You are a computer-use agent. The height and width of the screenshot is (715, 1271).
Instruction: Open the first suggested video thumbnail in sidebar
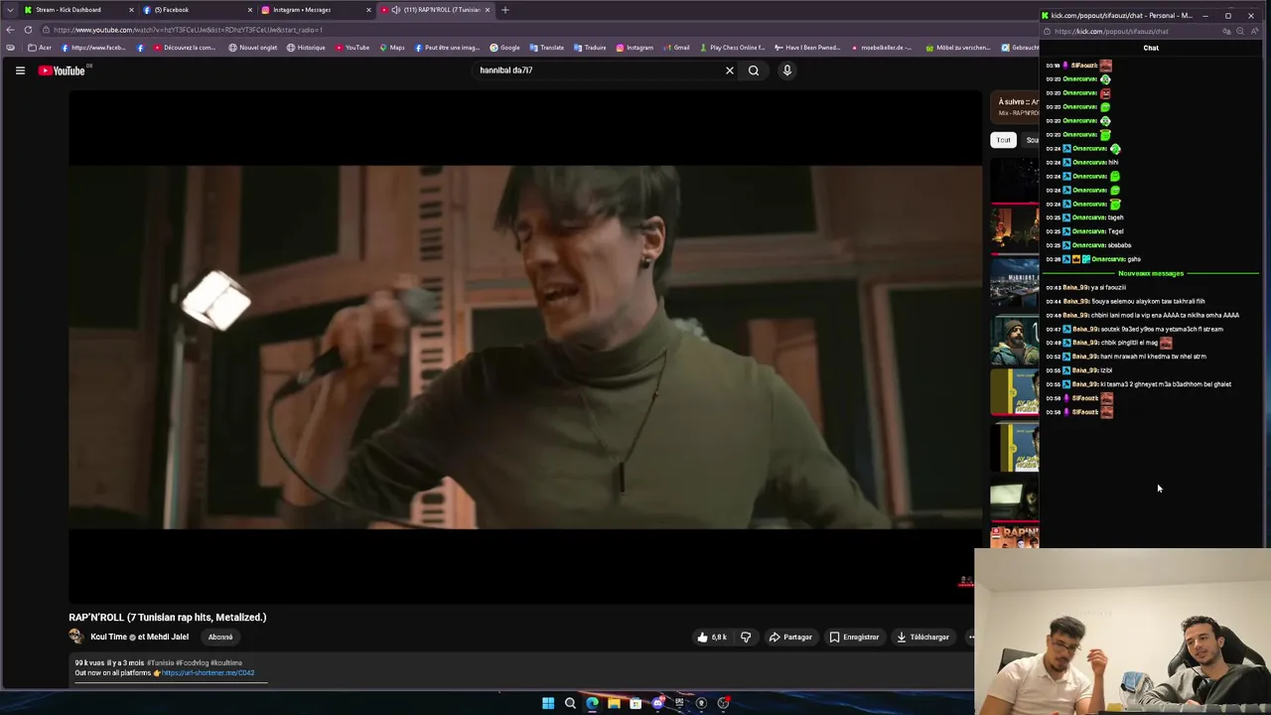point(1015,179)
